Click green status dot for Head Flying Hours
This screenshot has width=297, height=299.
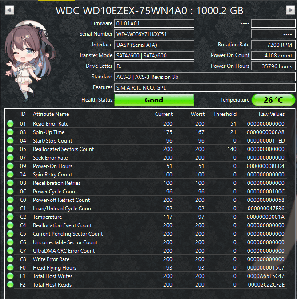click(x=10, y=267)
